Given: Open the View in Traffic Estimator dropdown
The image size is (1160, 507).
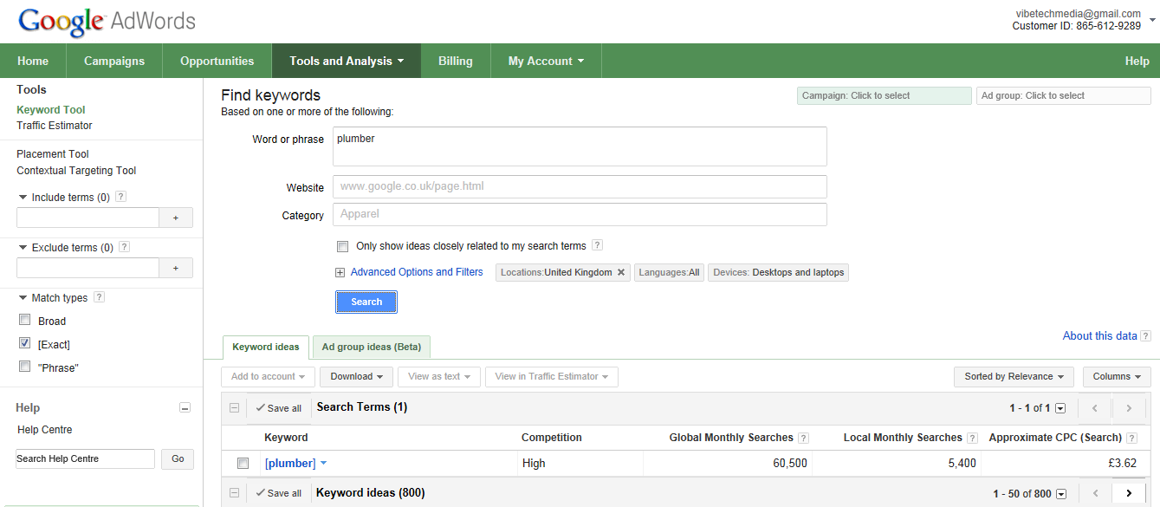Looking at the screenshot, I should coord(552,376).
